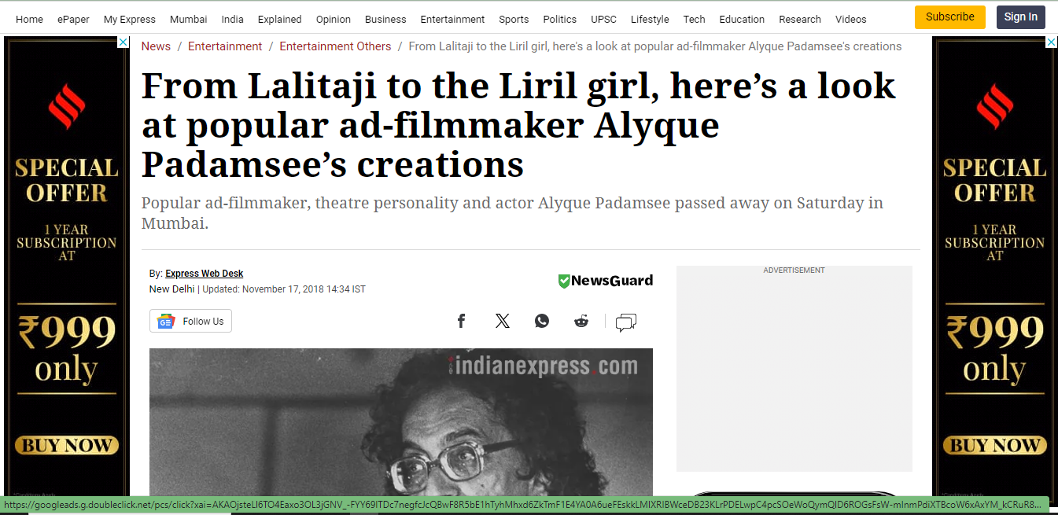Screen dimensions: 1058x515
Task: Follow Us on Google News button
Action: coord(190,321)
